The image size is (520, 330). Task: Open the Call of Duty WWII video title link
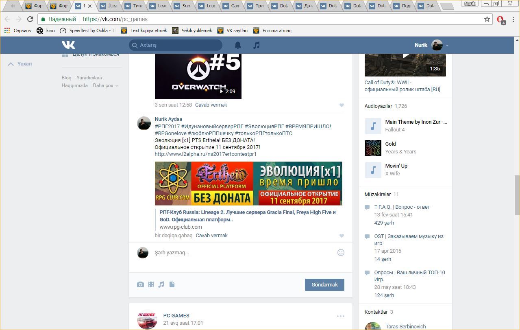click(403, 86)
